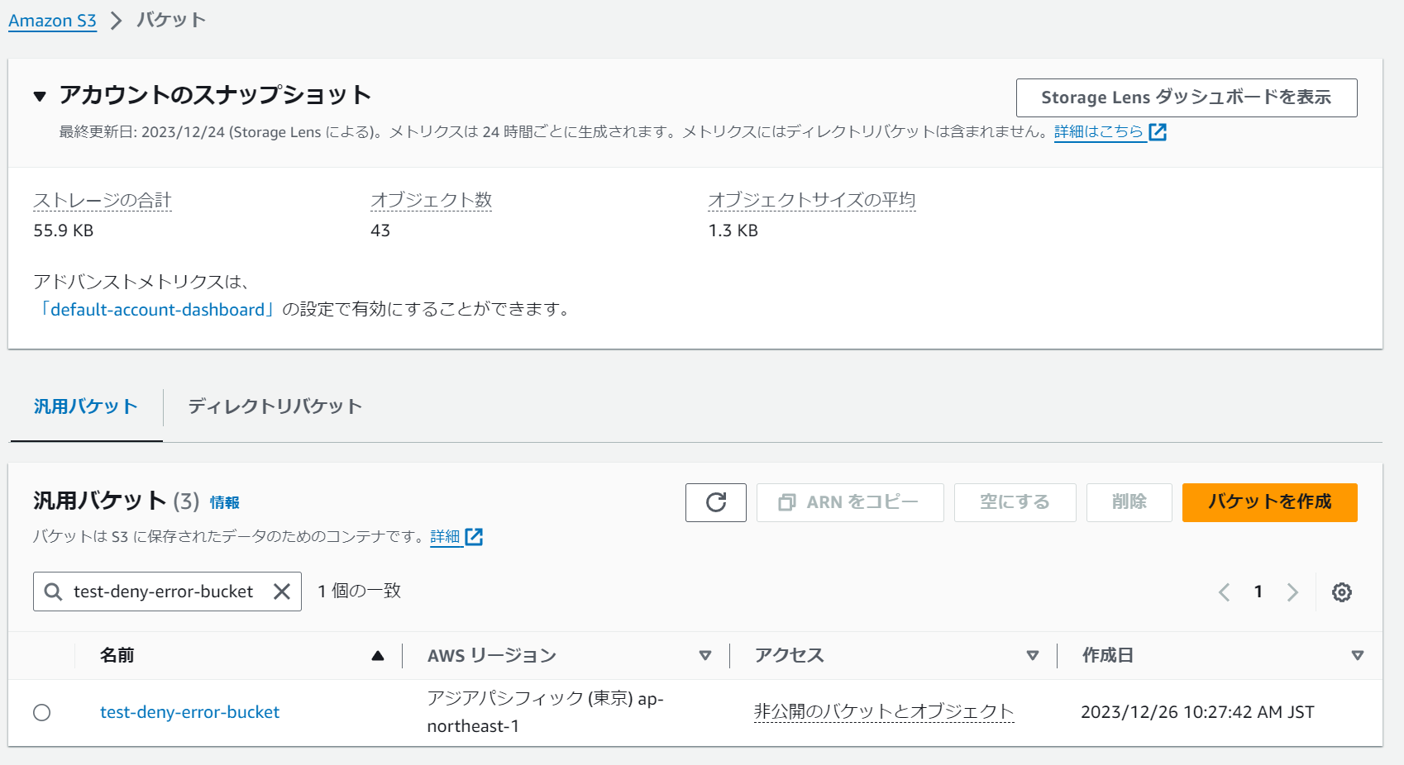
Task: Sort by 作成日 column arrow
Action: (1358, 656)
